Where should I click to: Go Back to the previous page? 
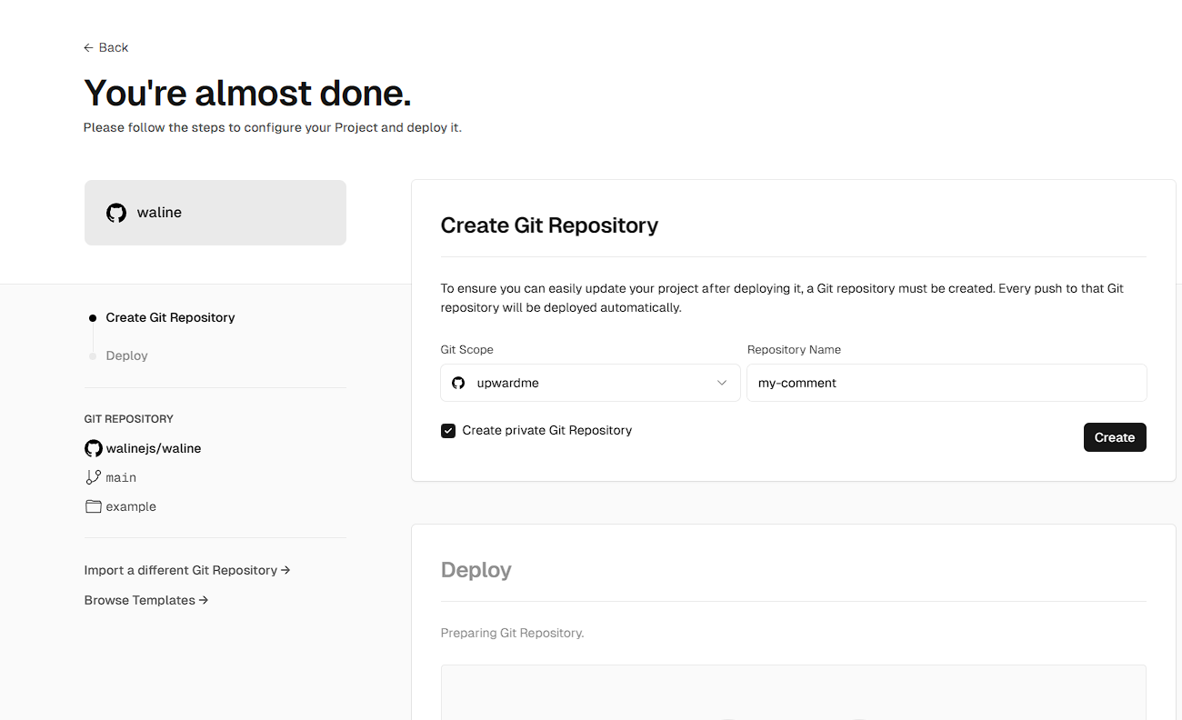point(105,47)
